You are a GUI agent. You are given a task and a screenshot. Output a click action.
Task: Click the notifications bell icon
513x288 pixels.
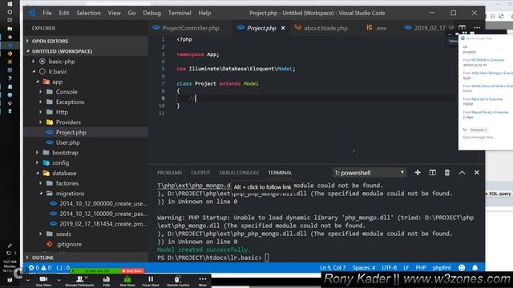click(x=475, y=268)
